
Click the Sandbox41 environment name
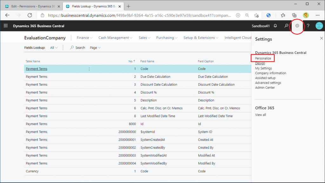click(261, 26)
